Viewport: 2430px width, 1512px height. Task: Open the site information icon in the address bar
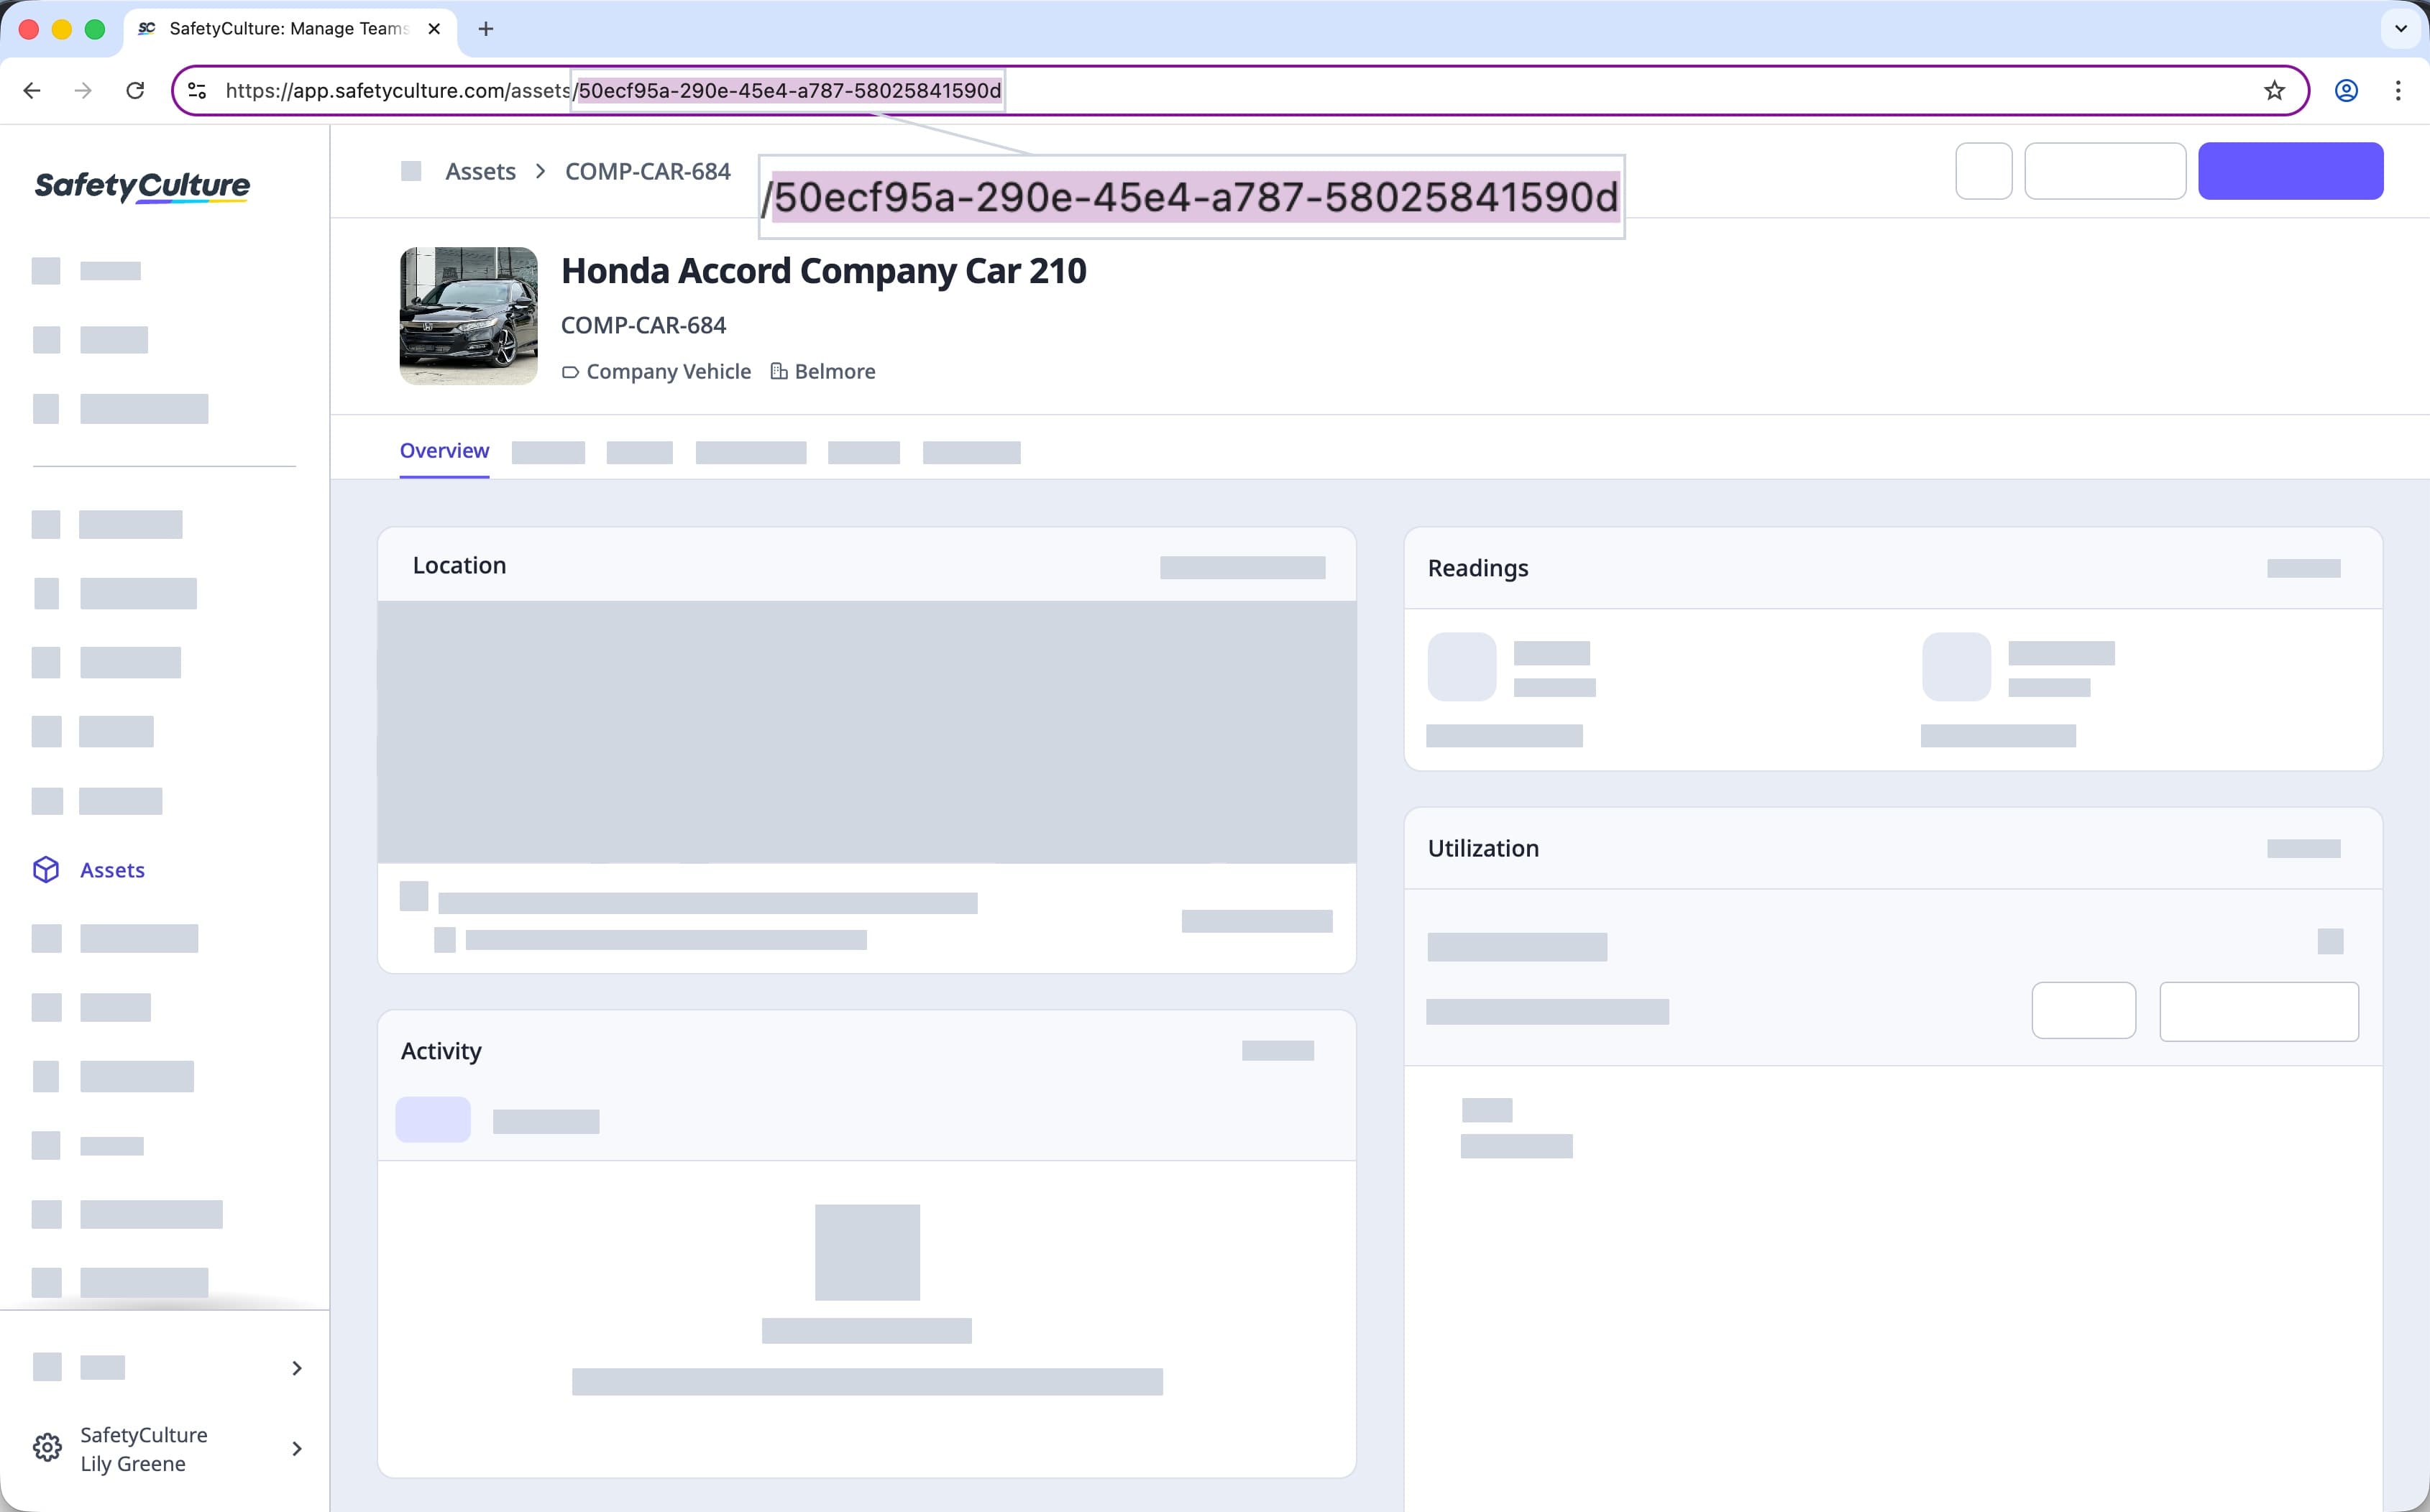pyautogui.click(x=197, y=90)
